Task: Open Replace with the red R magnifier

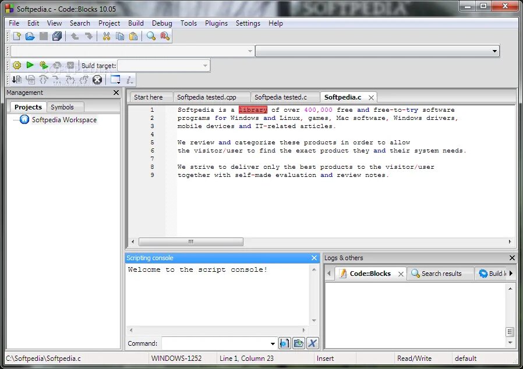Action: coord(165,36)
